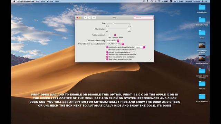
Task: Open the Window menu
Action: [x=50, y=1]
